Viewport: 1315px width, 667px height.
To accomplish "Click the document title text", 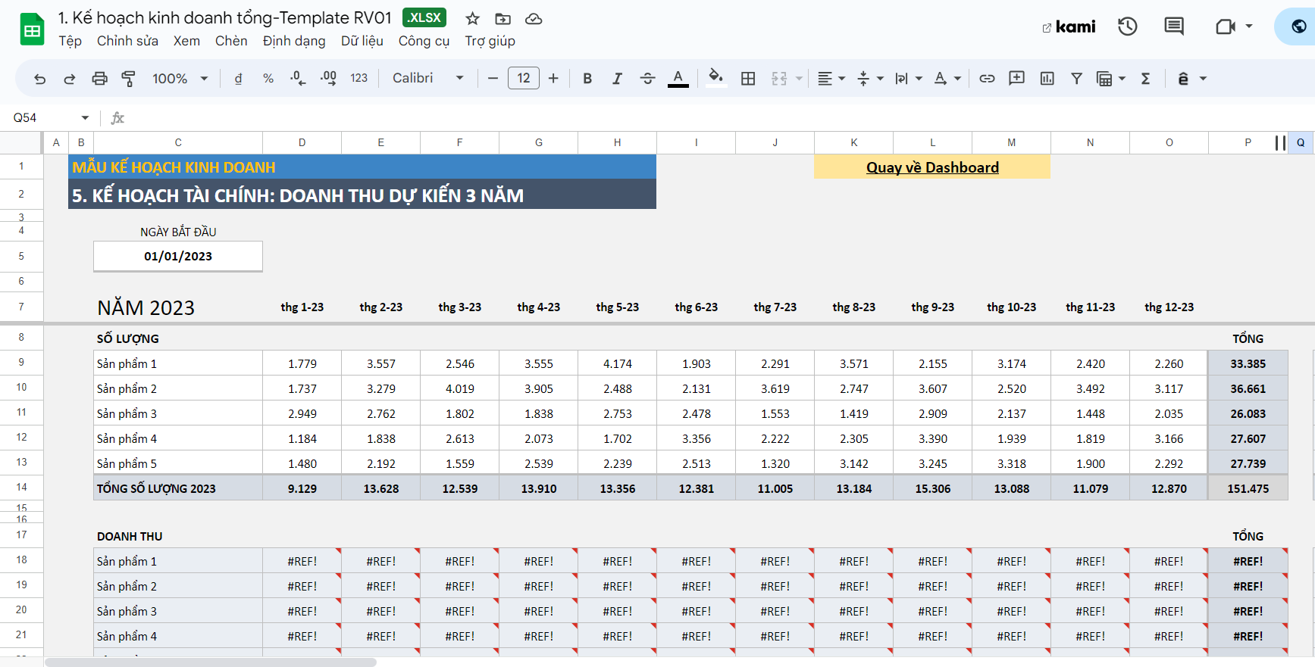I will coord(225,17).
